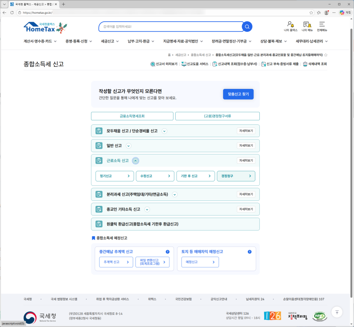Click 정기신고 button
Image resolution: width=354 pixels, height=327 pixels.
coord(115,176)
